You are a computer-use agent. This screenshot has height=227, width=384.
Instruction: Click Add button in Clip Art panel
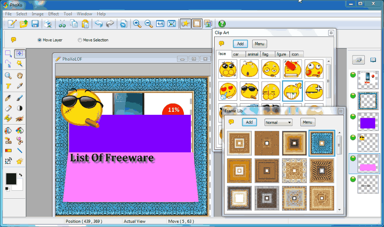click(240, 44)
